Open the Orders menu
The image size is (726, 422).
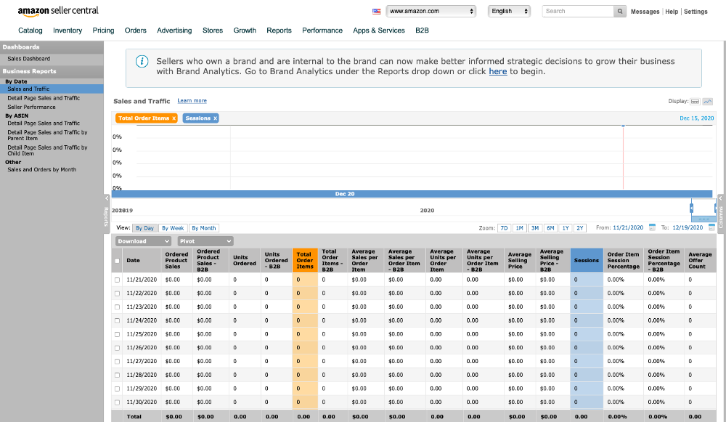(x=135, y=30)
